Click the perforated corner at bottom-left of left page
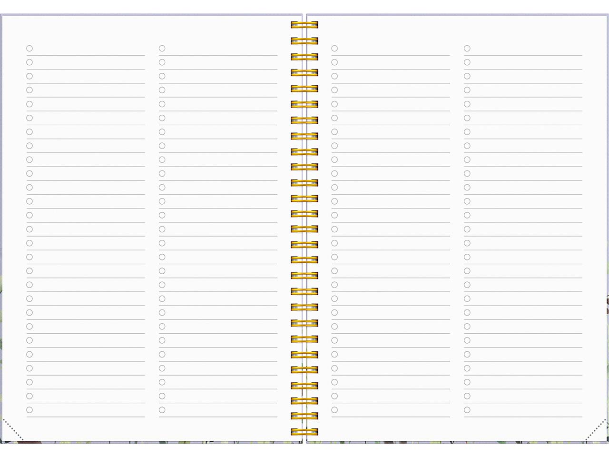 (12, 429)
